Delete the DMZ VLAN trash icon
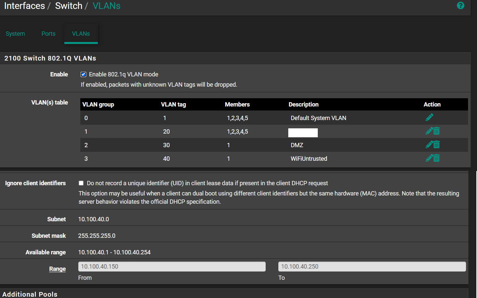 [x=437, y=145]
